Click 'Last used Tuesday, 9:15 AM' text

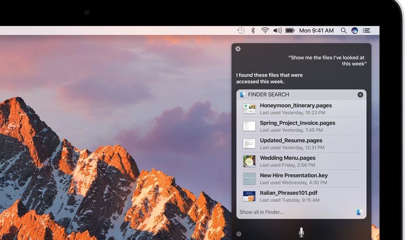click(290, 200)
